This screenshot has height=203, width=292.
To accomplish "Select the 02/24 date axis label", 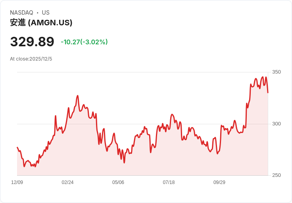I will (x=67, y=182).
